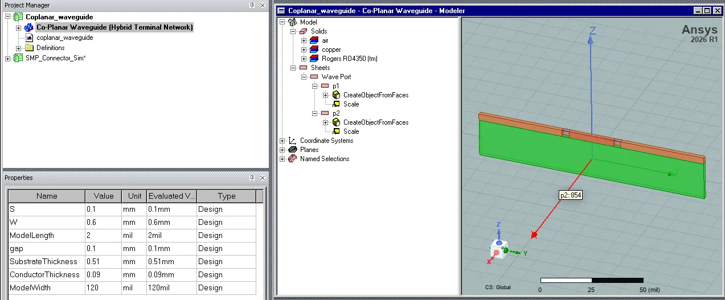Select the ConductorThickness value 0.09
Screen dimensions: 725x300
point(104,274)
